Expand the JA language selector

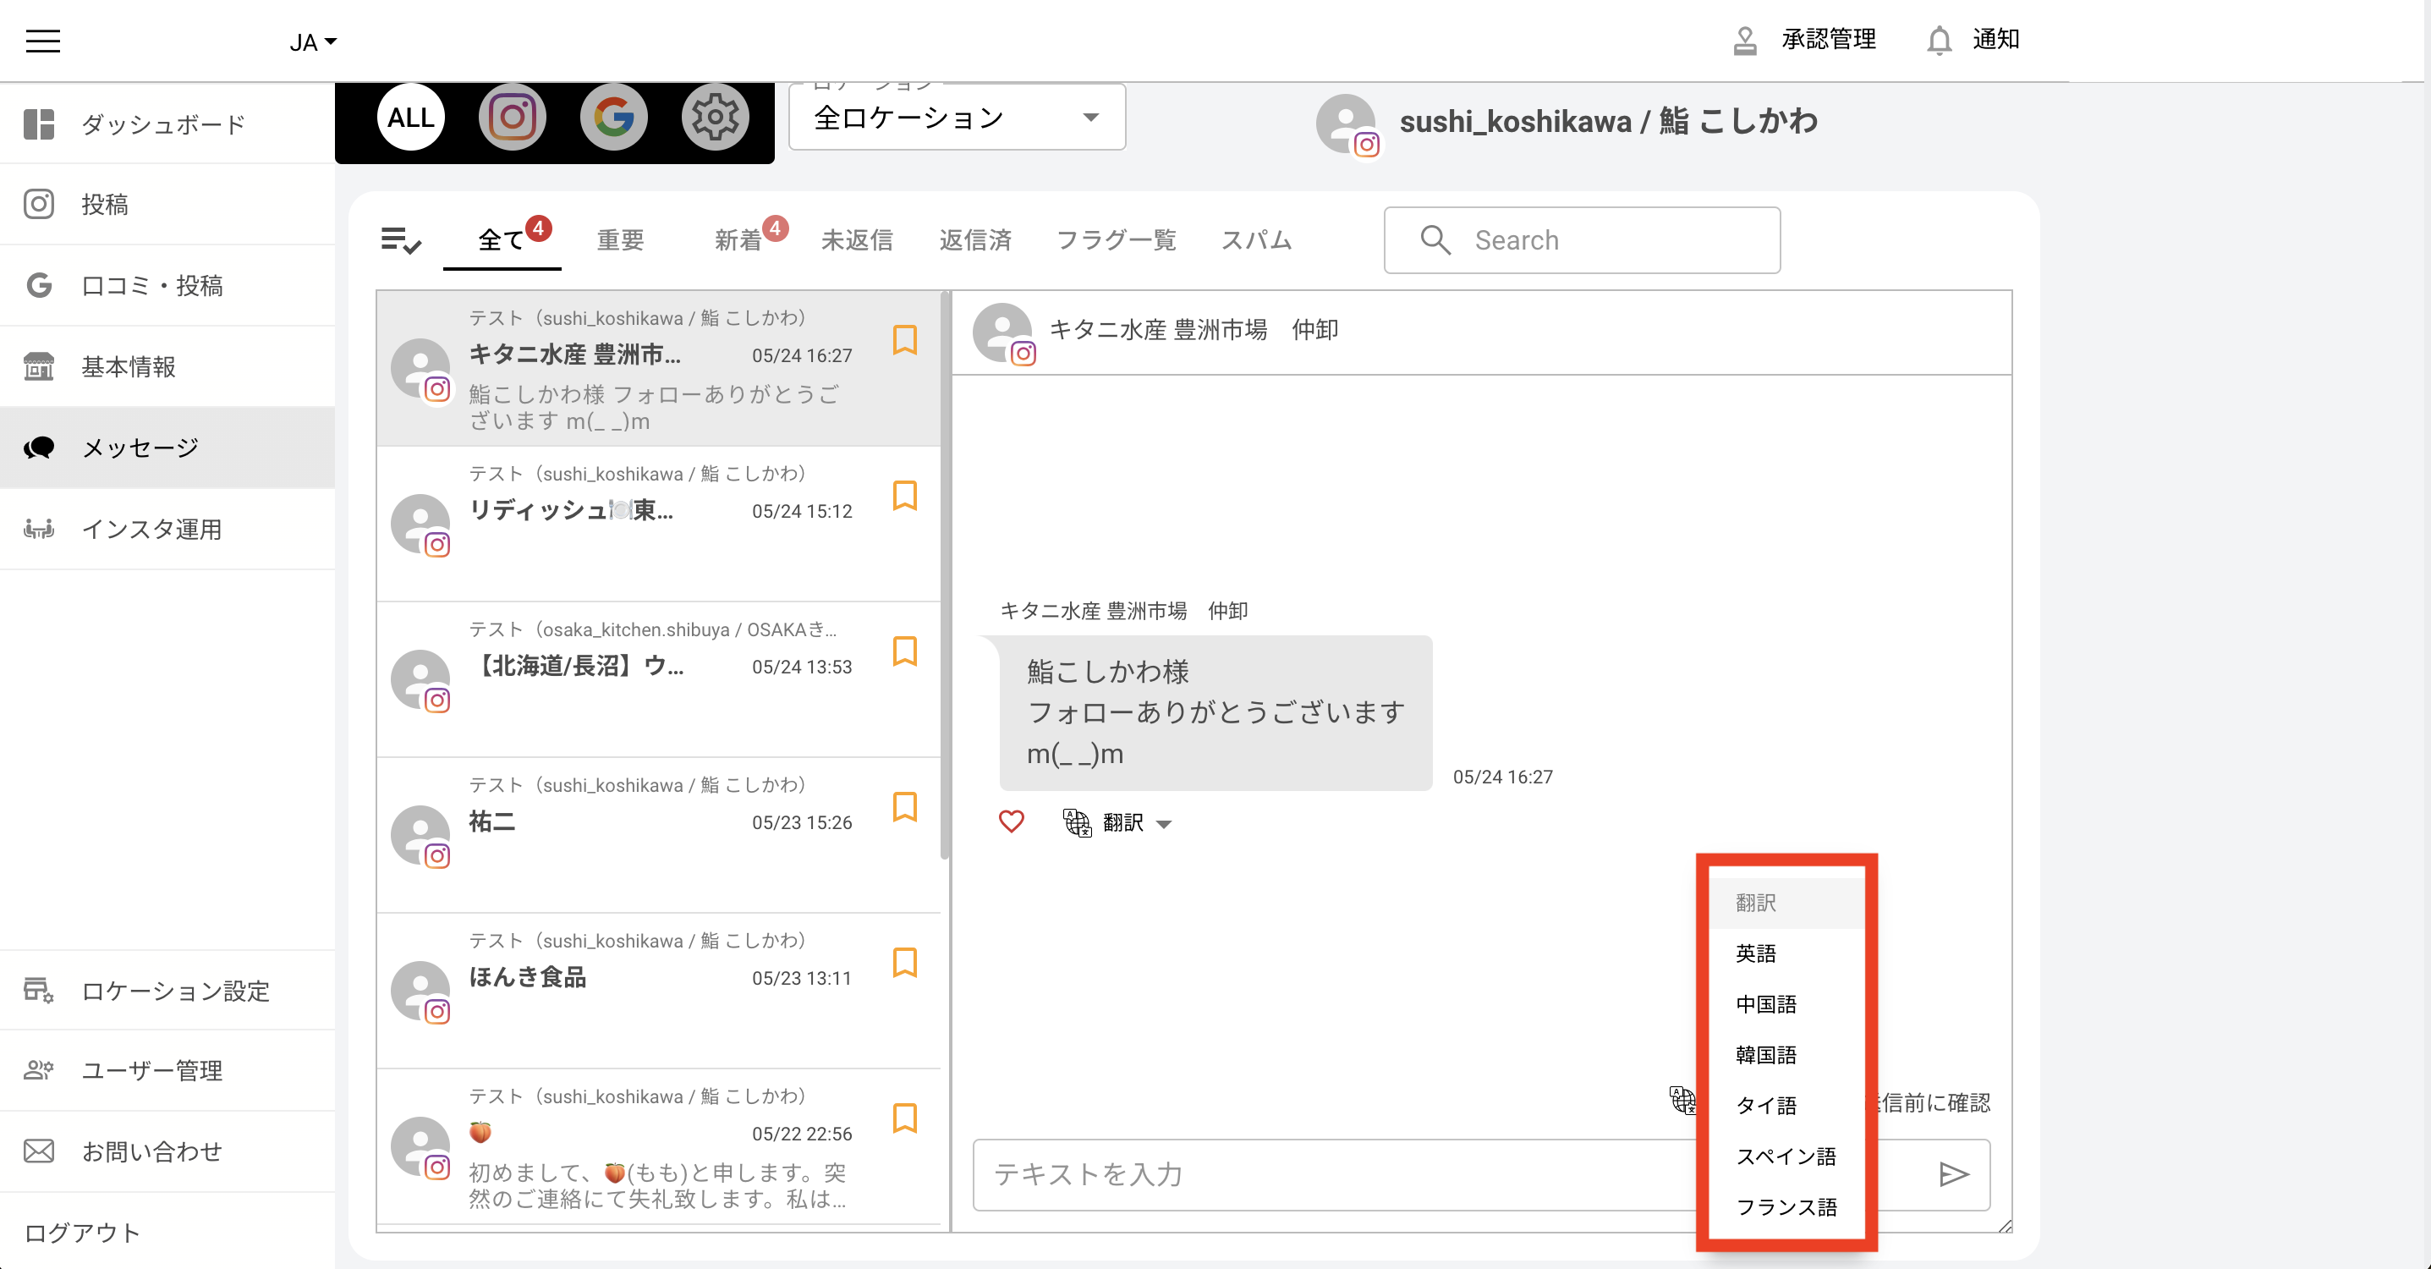click(x=312, y=42)
